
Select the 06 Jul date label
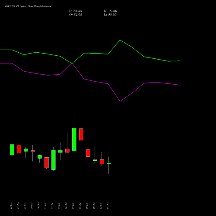point(66,206)
